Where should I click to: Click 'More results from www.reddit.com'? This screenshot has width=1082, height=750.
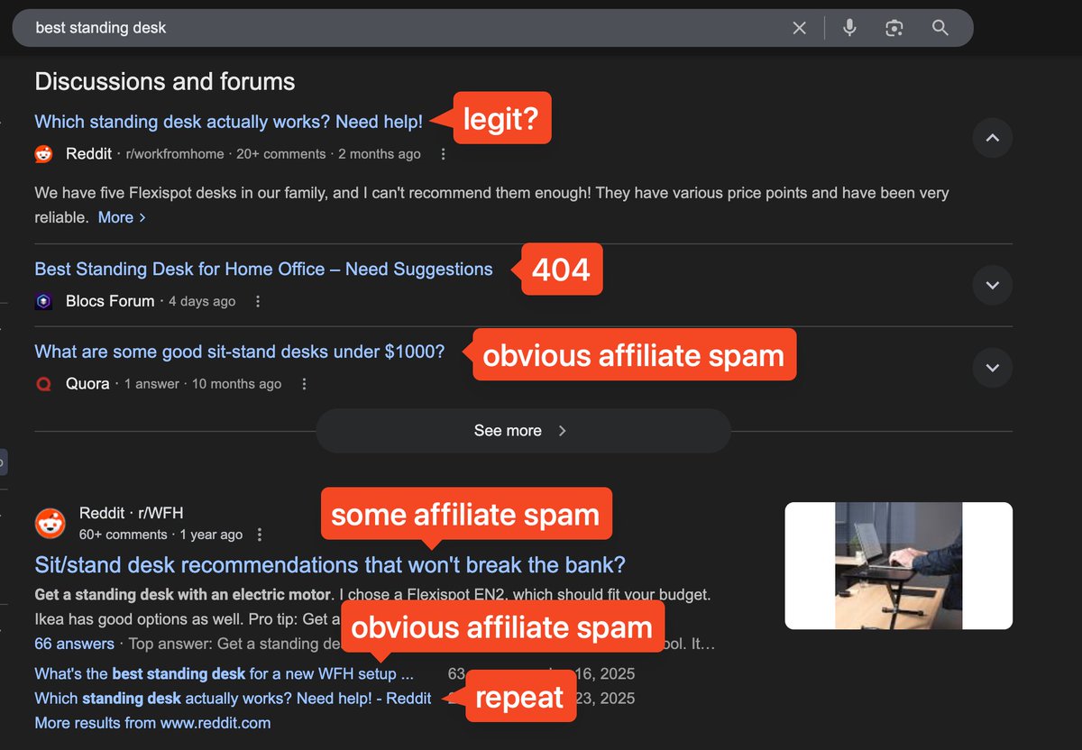click(152, 723)
